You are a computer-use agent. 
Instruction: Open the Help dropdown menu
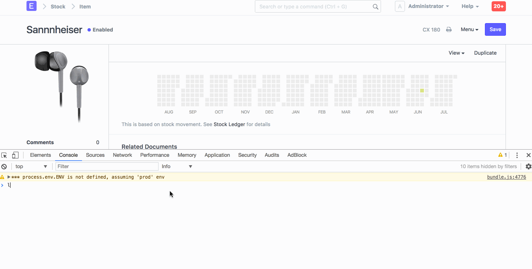tap(470, 6)
